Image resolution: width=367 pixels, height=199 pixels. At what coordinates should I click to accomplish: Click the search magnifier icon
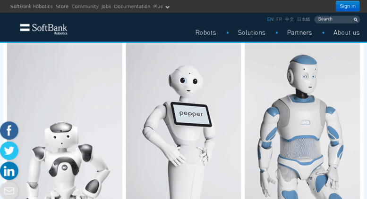coord(356,20)
